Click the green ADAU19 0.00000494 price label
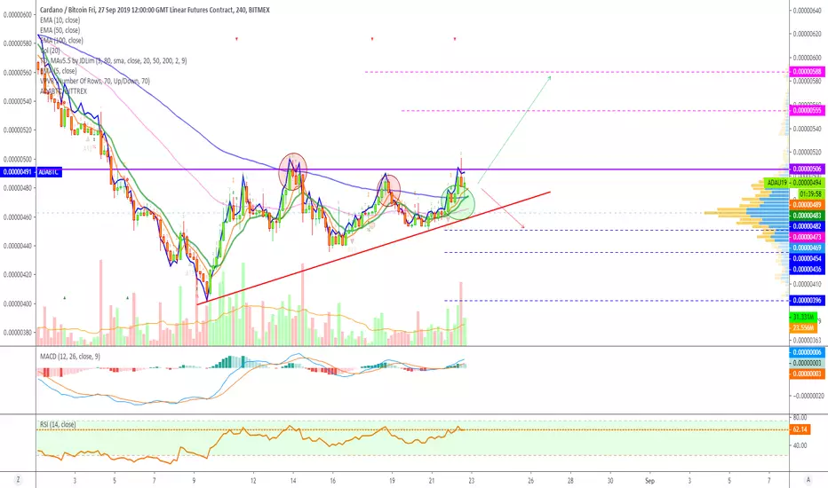 pos(794,183)
